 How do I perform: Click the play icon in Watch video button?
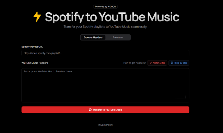(151, 63)
